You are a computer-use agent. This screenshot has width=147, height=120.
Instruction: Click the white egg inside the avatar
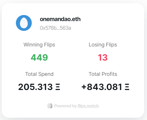[x=24, y=23]
